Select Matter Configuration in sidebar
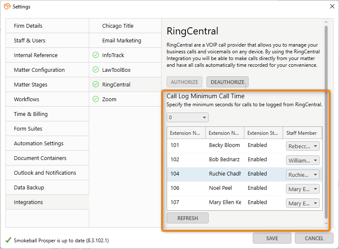Image resolution: width=339 pixels, height=249 pixels. click(x=48, y=70)
